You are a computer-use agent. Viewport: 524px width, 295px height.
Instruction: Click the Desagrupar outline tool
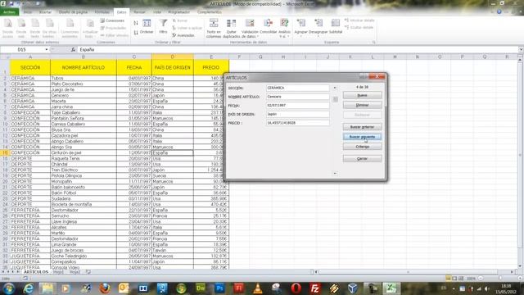318,27
